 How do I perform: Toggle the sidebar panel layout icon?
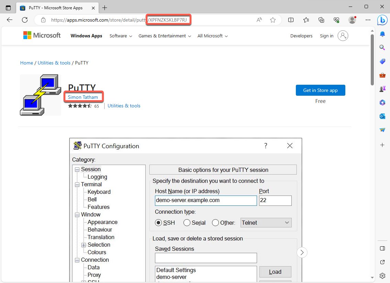pyautogui.click(x=382, y=248)
